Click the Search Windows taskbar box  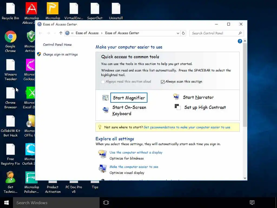(56, 203)
